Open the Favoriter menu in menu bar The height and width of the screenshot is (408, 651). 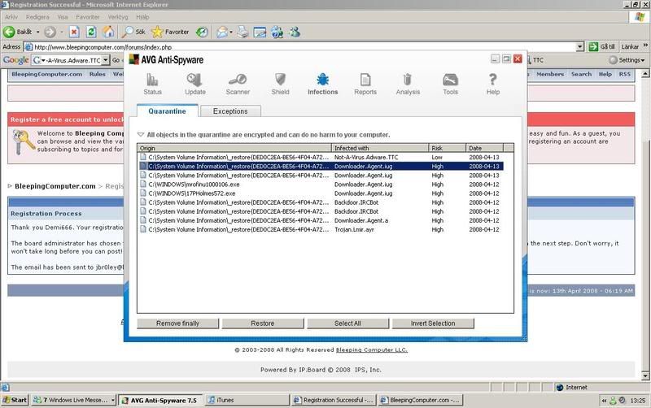pyautogui.click(x=88, y=17)
